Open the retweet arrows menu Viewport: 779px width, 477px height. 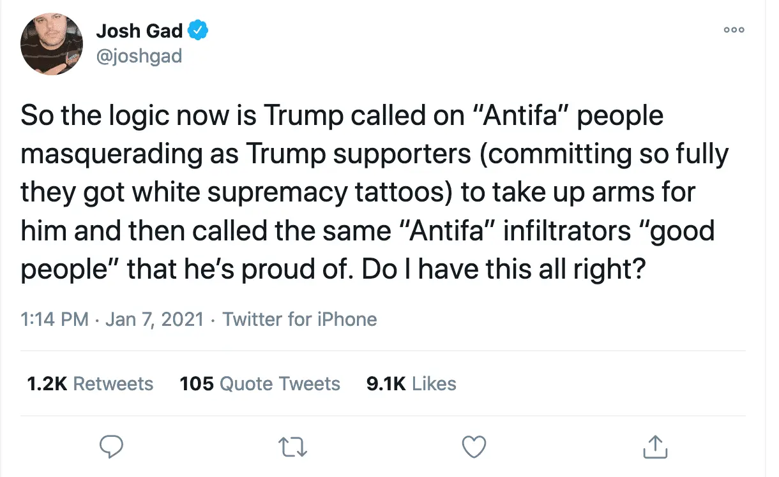pos(293,446)
